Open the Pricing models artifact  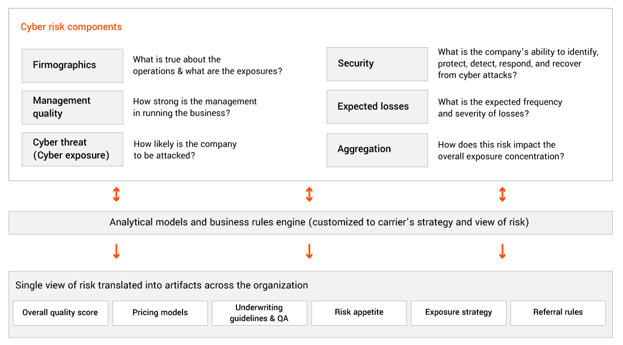point(160,313)
